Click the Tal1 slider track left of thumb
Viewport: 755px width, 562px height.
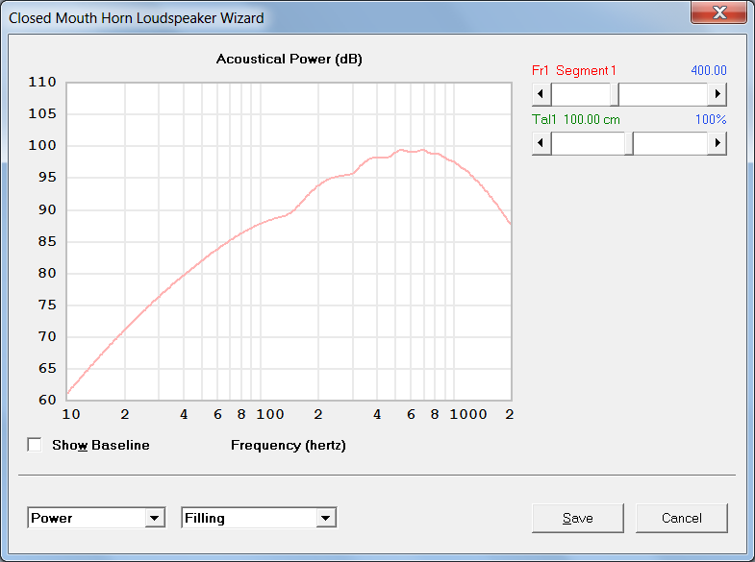point(588,143)
